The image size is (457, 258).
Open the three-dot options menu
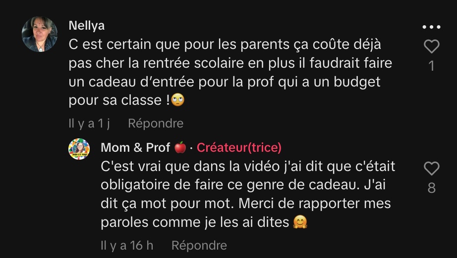coord(431,27)
